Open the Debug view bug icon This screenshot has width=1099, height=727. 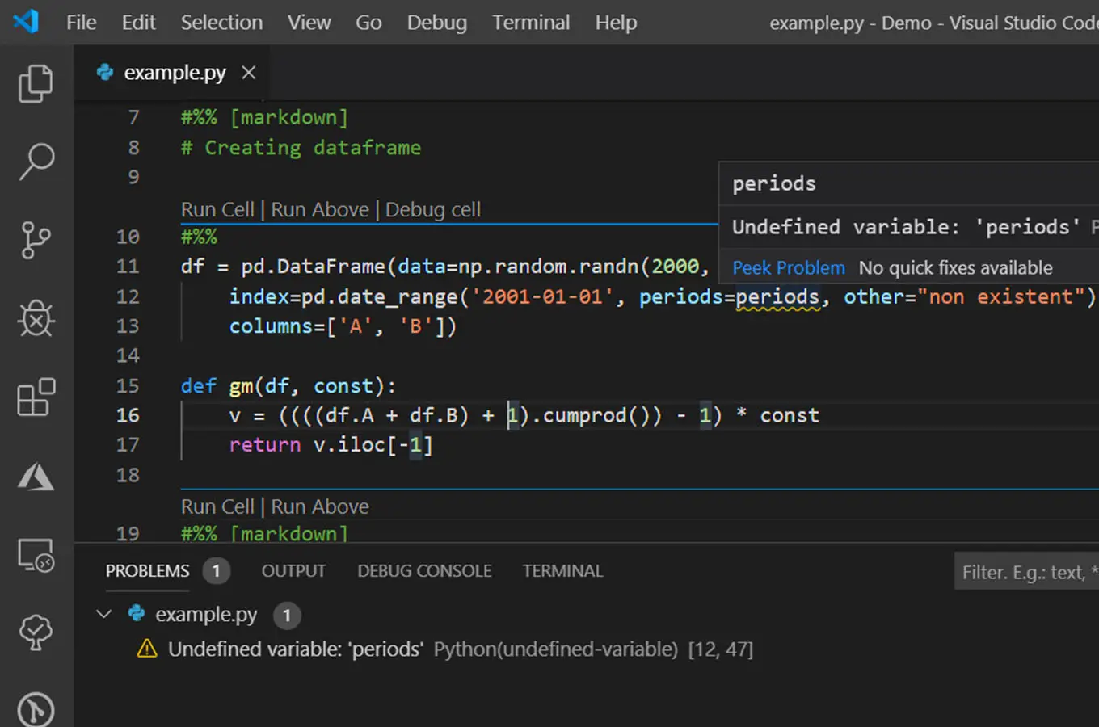point(36,319)
